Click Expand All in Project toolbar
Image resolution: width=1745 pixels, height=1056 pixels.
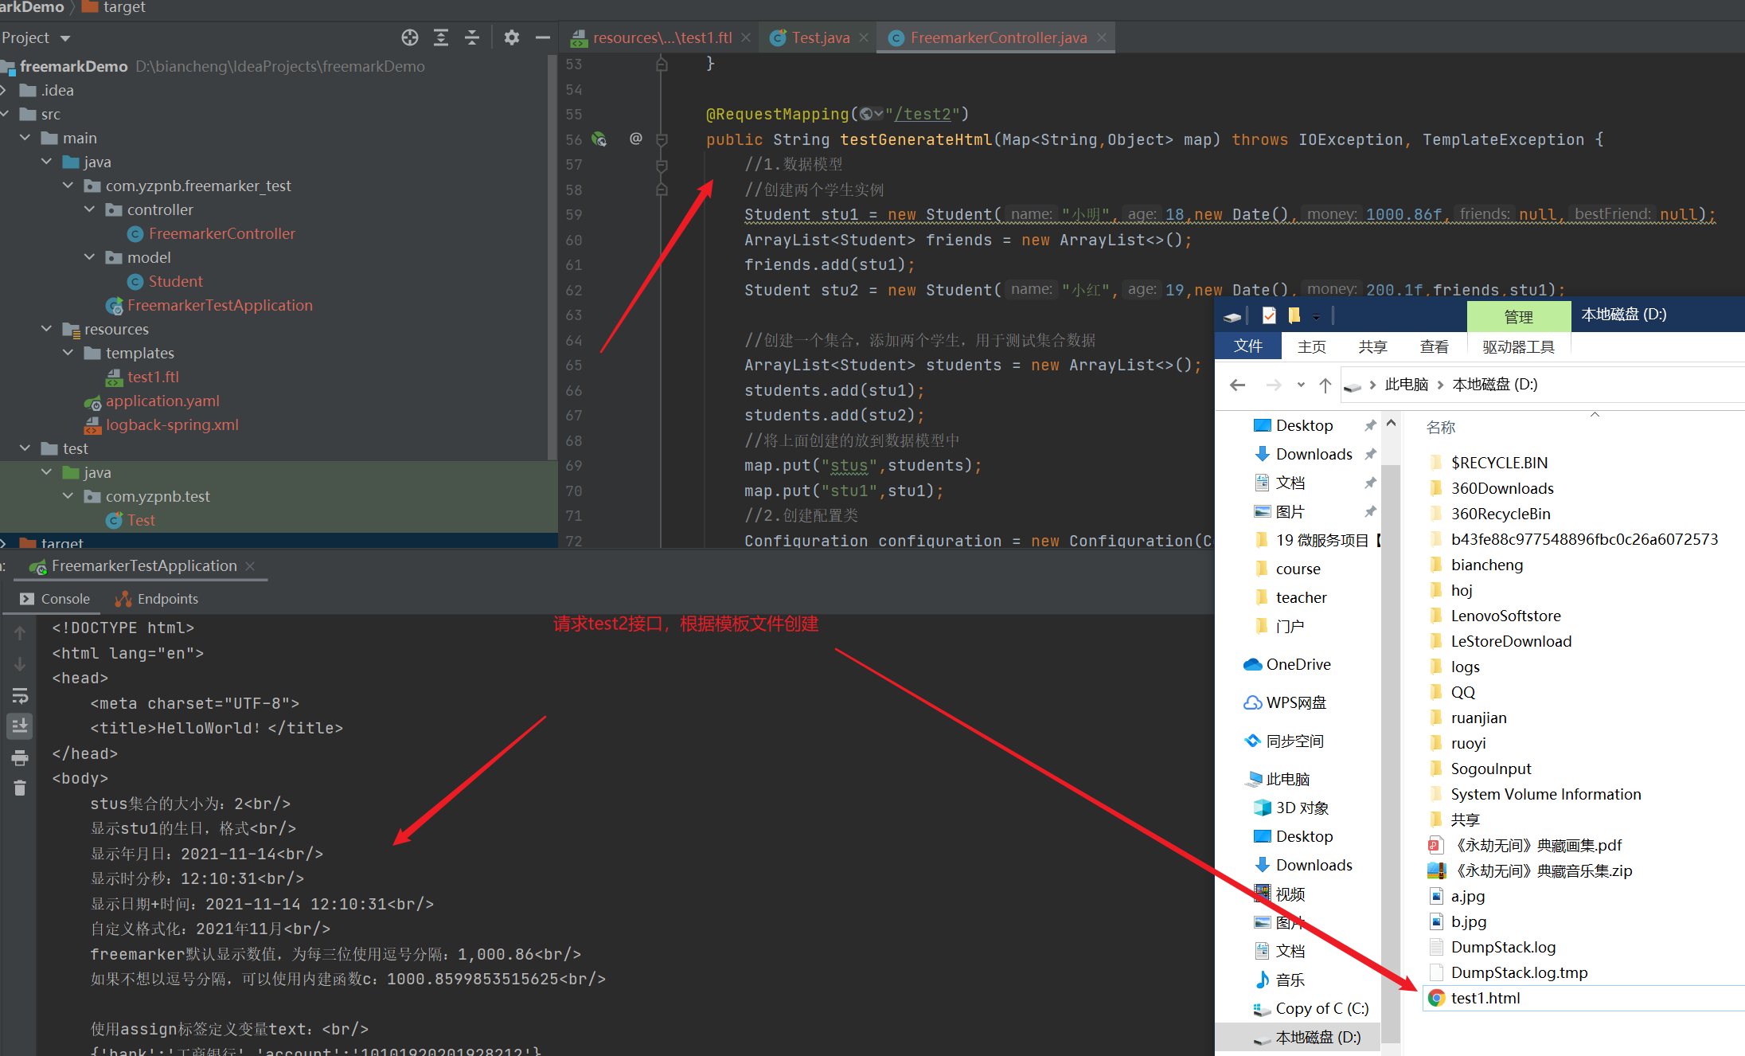click(x=441, y=37)
